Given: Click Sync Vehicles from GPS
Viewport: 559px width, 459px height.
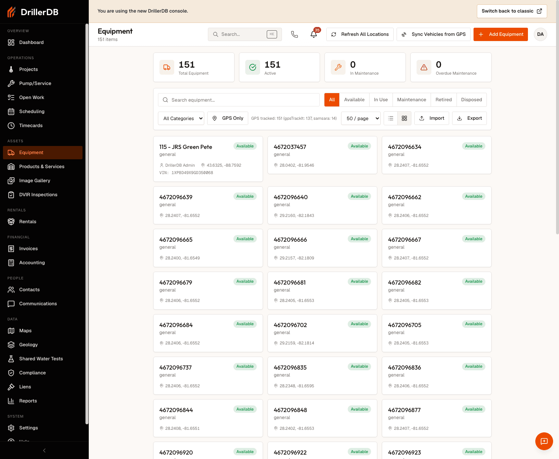Looking at the screenshot, I should [434, 34].
